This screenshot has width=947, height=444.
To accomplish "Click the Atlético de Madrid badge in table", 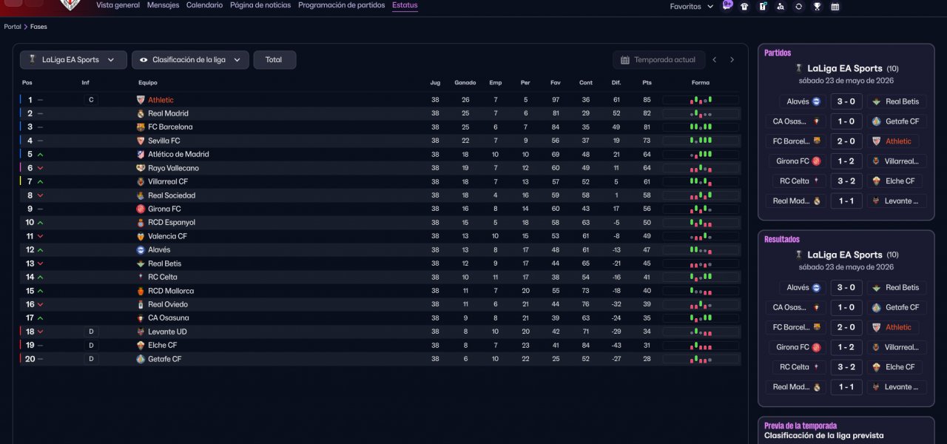I will click(141, 154).
